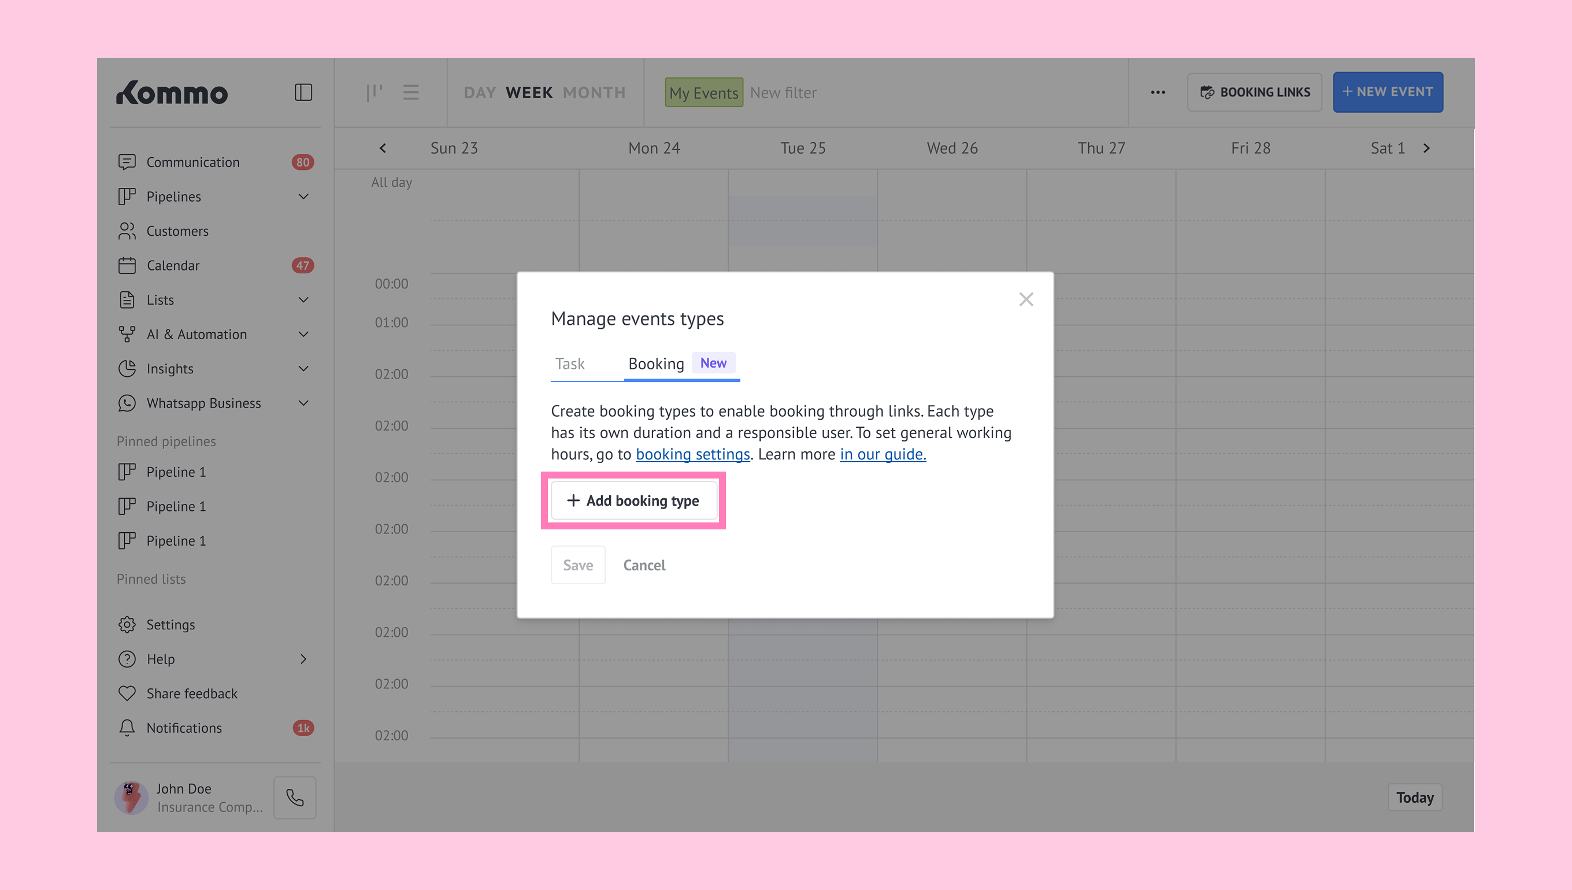Click the Notifications bell icon

pyautogui.click(x=127, y=728)
